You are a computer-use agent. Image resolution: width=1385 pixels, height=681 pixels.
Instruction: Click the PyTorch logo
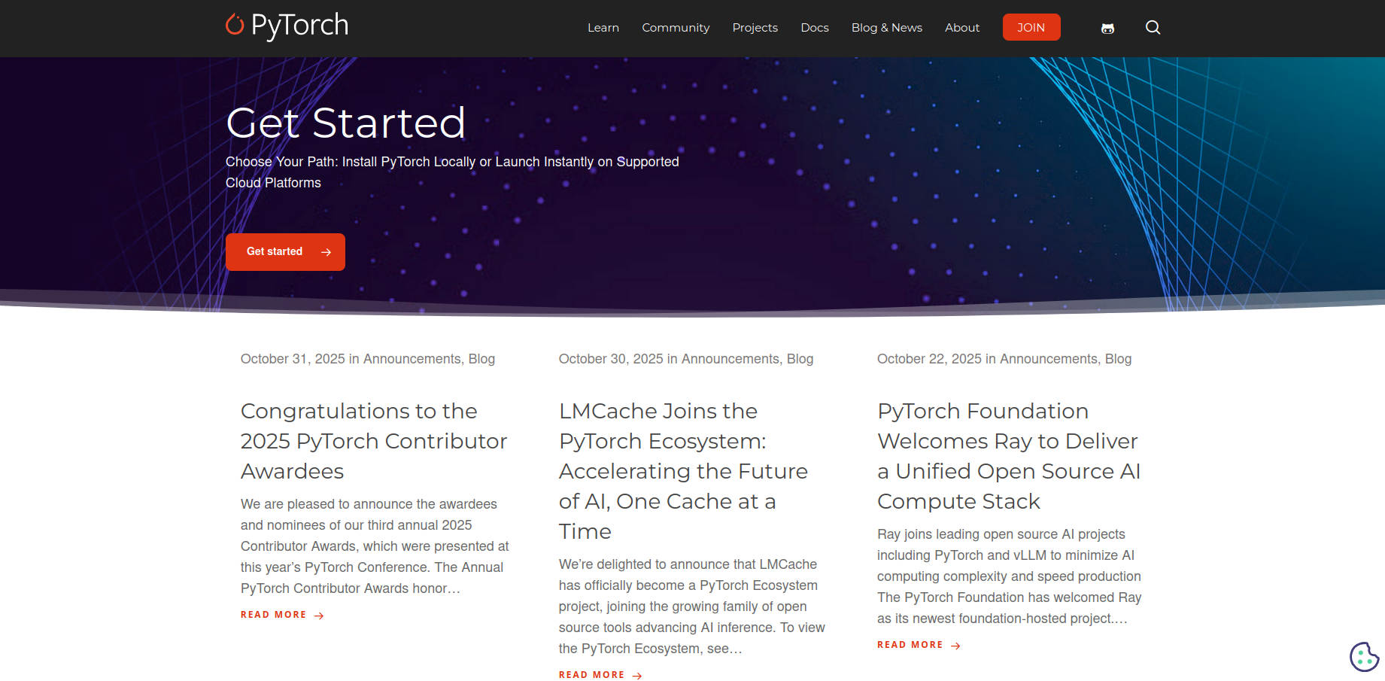[x=286, y=25]
